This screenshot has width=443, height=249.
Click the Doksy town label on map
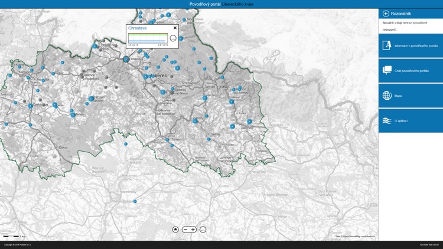63,148
